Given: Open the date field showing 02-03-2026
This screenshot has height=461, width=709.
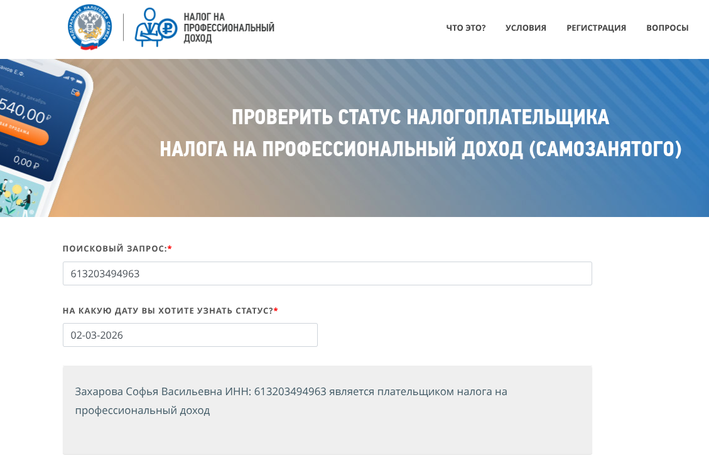Looking at the screenshot, I should pos(190,335).
